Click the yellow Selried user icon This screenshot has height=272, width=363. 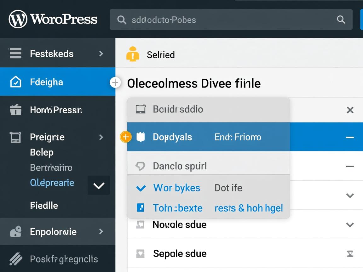click(x=133, y=54)
